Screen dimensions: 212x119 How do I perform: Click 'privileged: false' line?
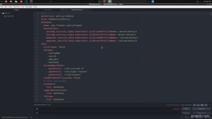[54, 47]
